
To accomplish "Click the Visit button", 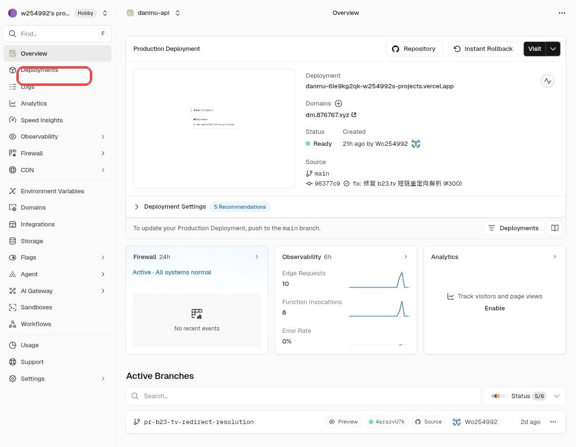I will point(535,49).
